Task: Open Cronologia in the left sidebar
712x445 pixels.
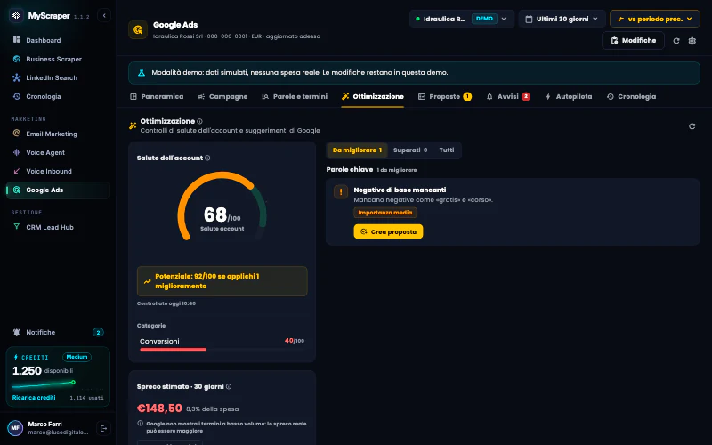Action: click(58, 96)
